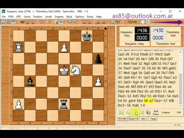Toggle fullscreen with the four-arrows icon

pyautogui.click(x=143, y=22)
